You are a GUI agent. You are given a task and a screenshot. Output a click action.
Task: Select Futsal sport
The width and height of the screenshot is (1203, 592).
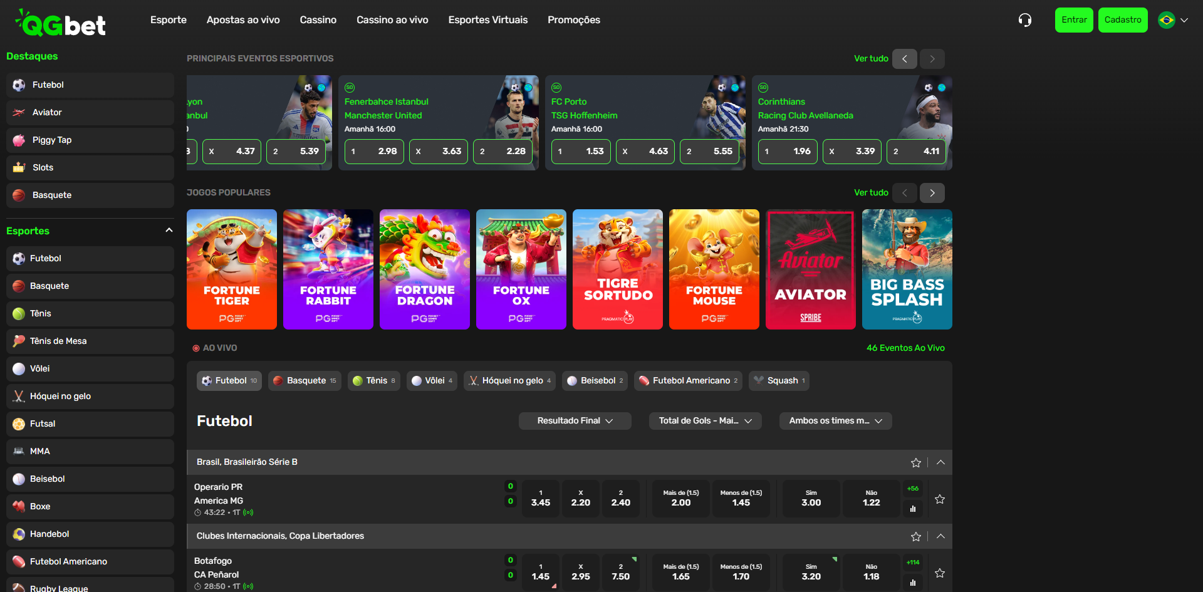point(90,424)
